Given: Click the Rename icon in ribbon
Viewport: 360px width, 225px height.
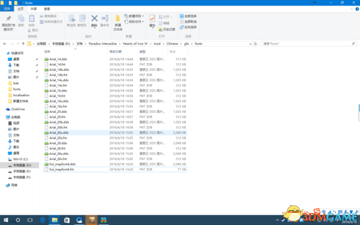Looking at the screenshot, I should (x=105, y=19).
